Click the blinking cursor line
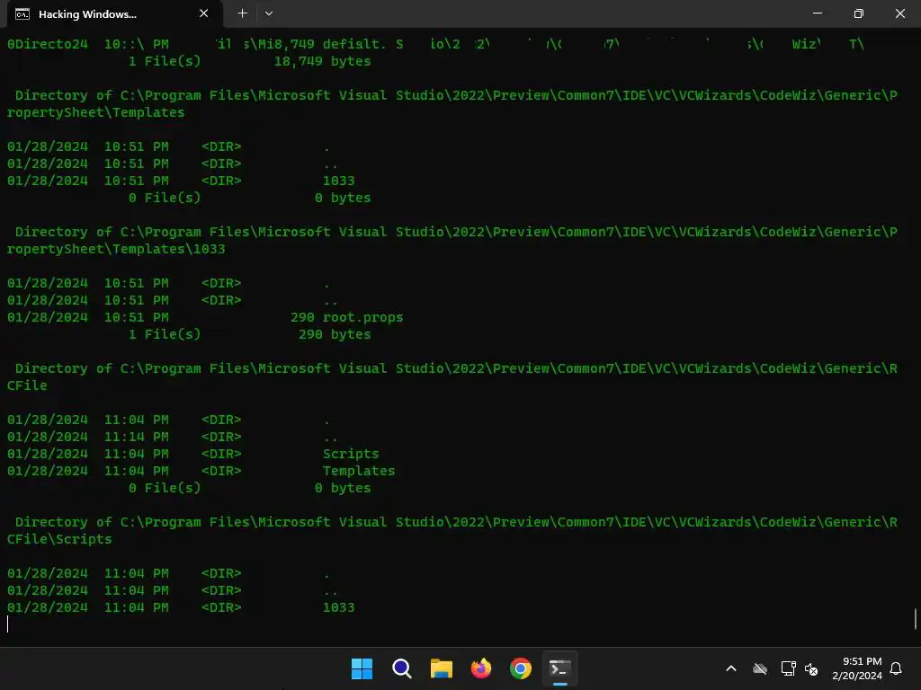921x690 pixels. click(7, 624)
